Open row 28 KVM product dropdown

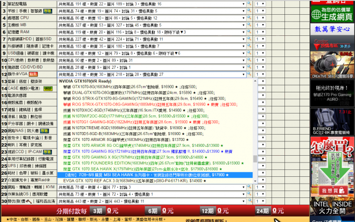[x=151, y=187]
